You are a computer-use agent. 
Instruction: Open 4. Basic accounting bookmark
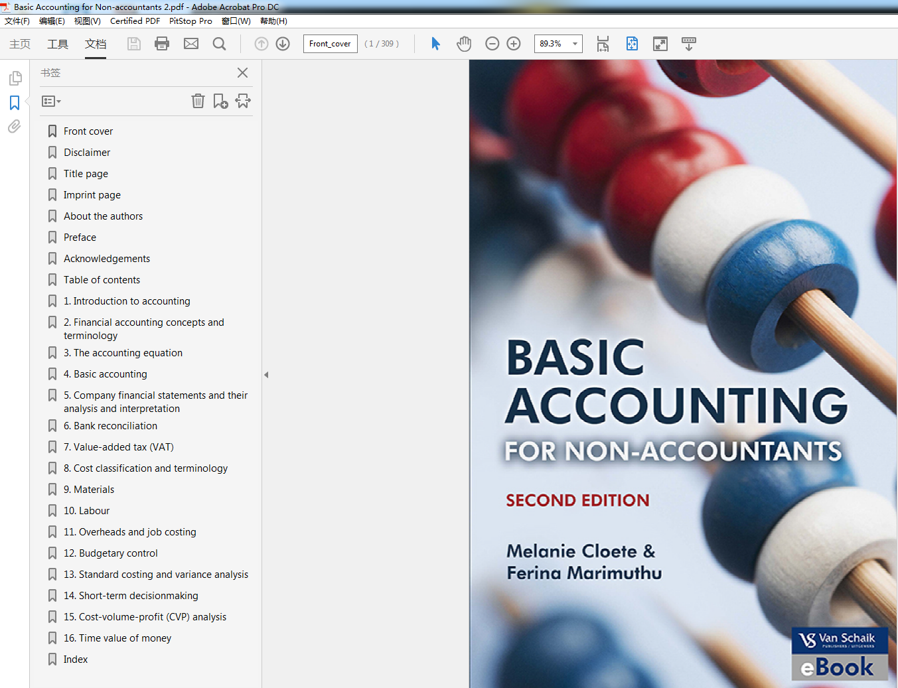tap(106, 374)
